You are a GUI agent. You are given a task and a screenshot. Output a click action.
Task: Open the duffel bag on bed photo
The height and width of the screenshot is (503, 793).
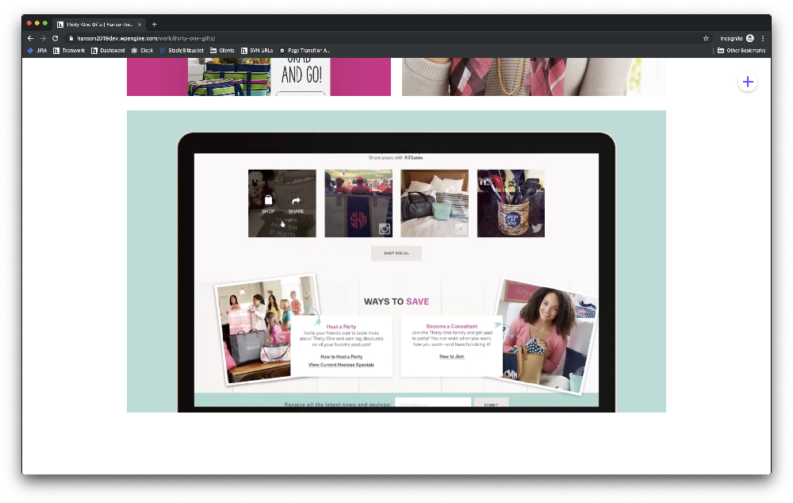pos(435,203)
